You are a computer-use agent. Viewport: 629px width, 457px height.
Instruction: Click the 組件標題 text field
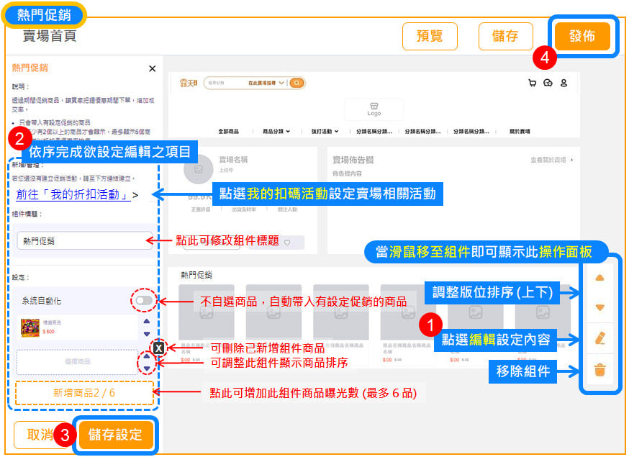(84, 241)
